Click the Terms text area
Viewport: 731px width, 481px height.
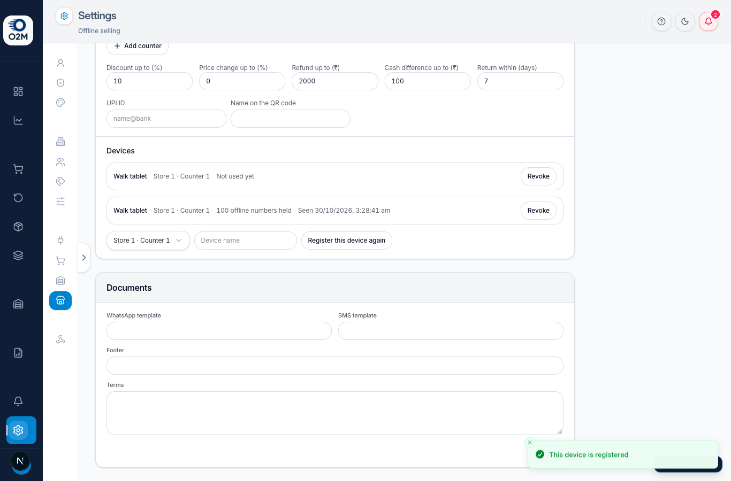tap(335, 413)
